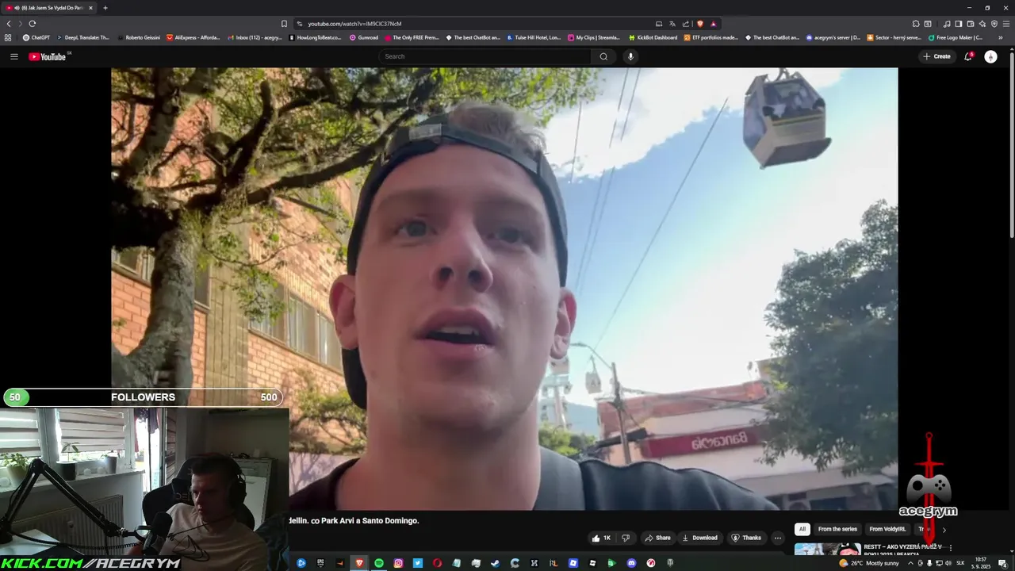
Task: Share this page icon in address bar
Action: 686,24
